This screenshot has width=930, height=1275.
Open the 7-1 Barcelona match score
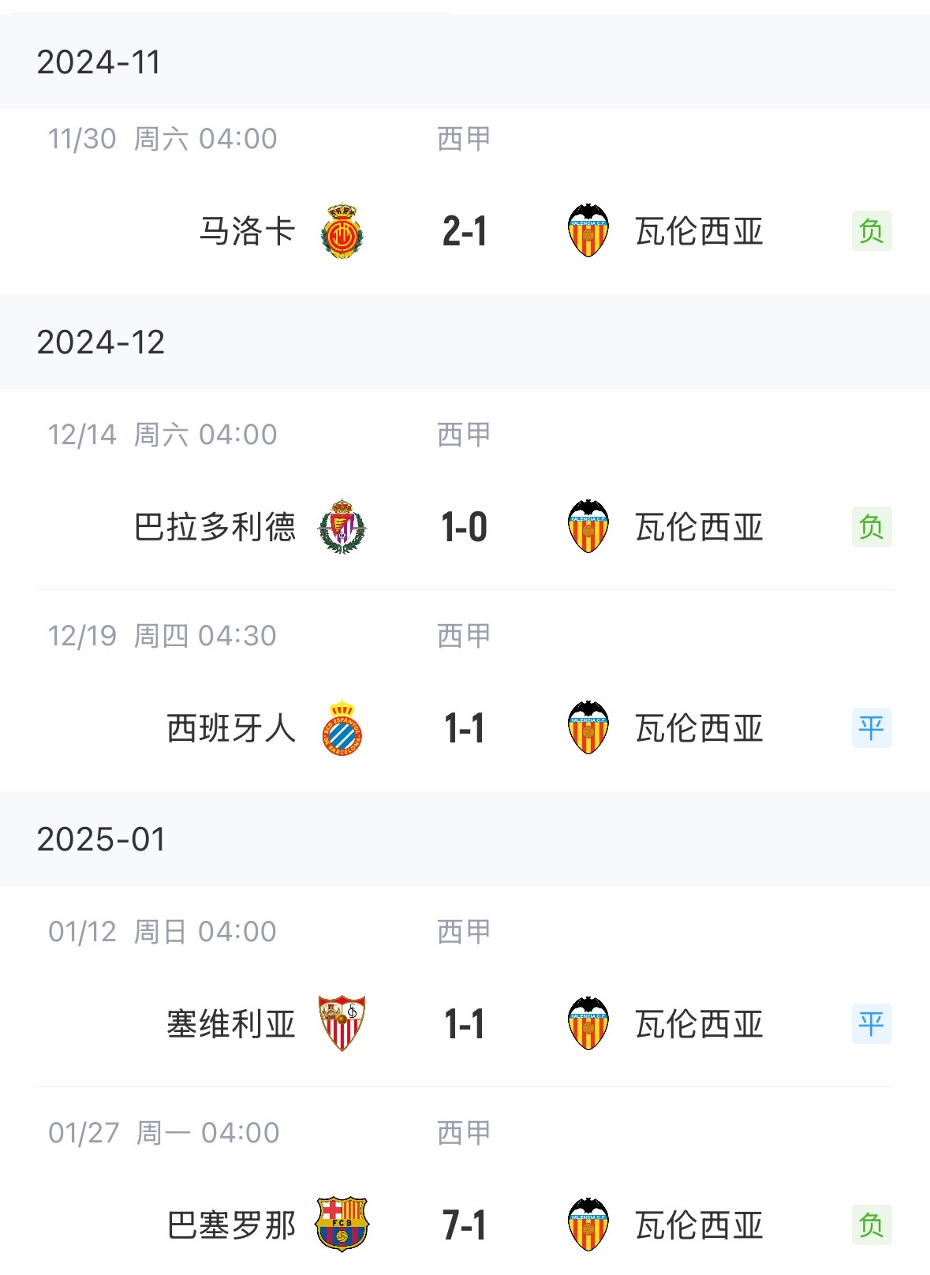pos(465,1226)
